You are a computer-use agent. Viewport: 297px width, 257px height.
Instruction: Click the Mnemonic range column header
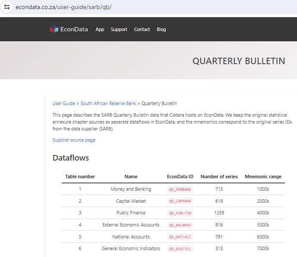pos(263,176)
